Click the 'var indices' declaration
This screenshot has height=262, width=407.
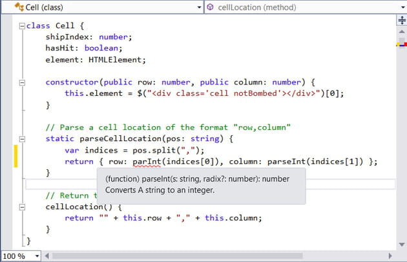[x=91, y=150]
